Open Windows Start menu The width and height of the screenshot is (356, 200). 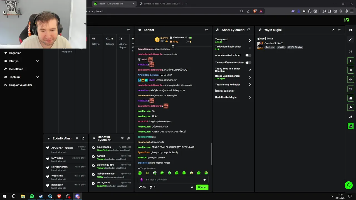tap(4, 196)
